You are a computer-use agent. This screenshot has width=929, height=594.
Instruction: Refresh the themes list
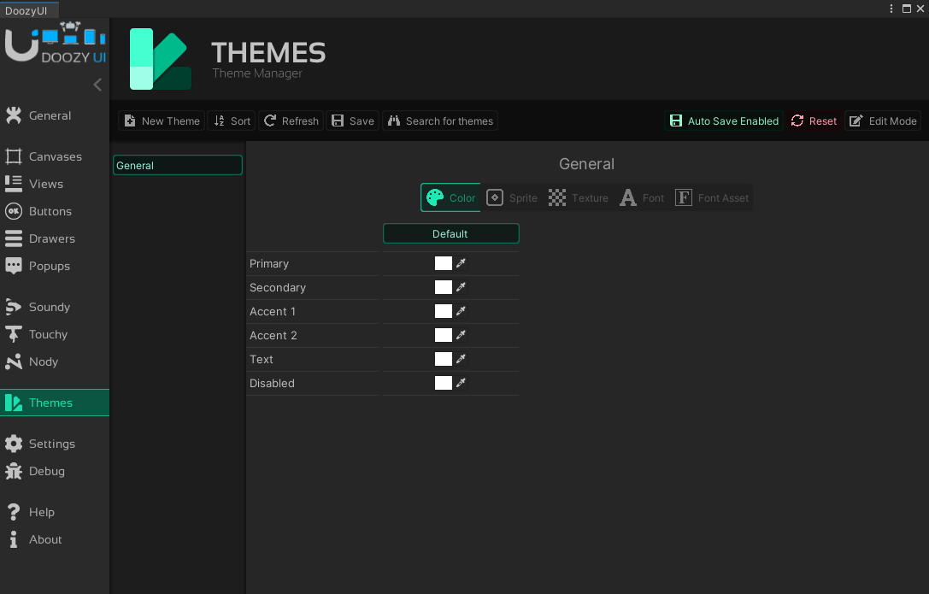click(291, 121)
